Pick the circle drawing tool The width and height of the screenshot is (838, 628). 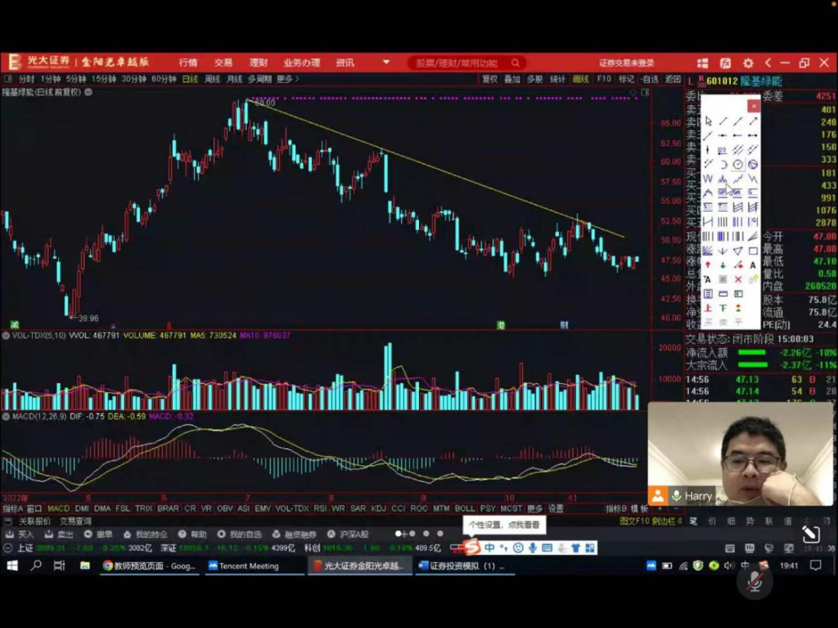click(738, 164)
